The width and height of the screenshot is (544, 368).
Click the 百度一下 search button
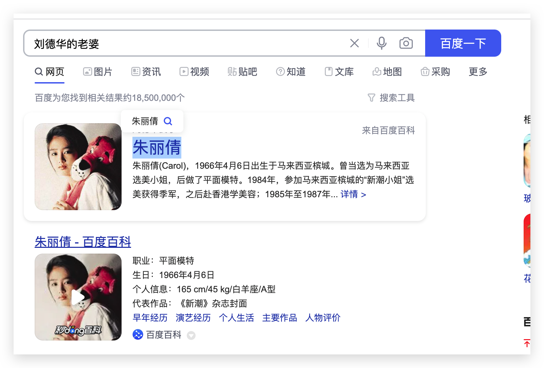pyautogui.click(x=463, y=43)
